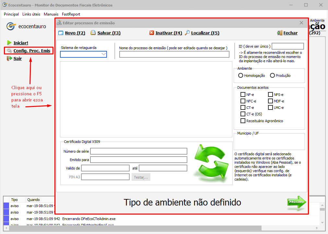Click the Iniciar! green play icon

(9, 43)
